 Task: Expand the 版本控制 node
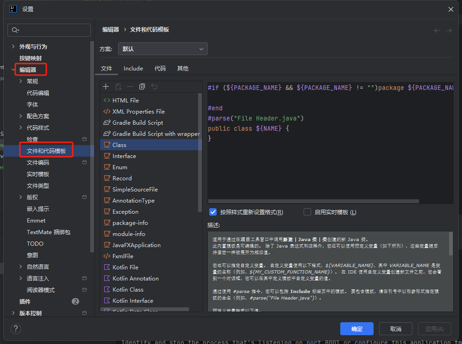coord(13,313)
